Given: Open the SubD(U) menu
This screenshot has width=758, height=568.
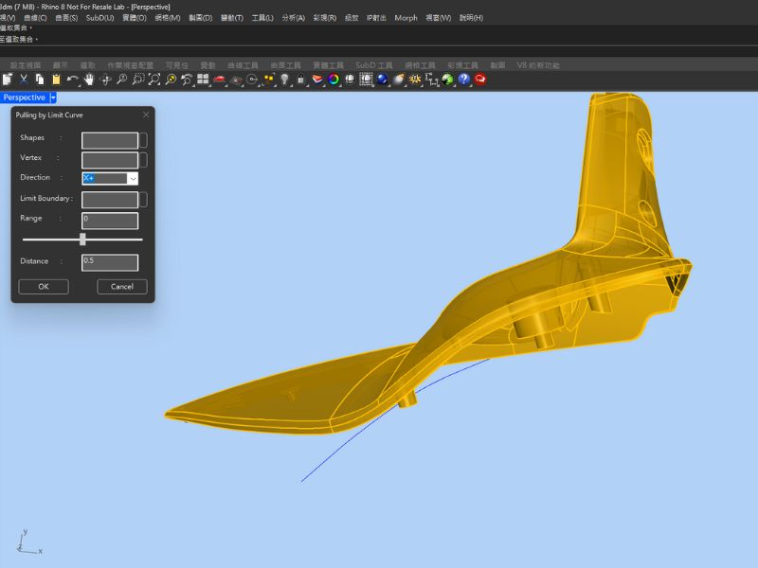Looking at the screenshot, I should point(99,18).
